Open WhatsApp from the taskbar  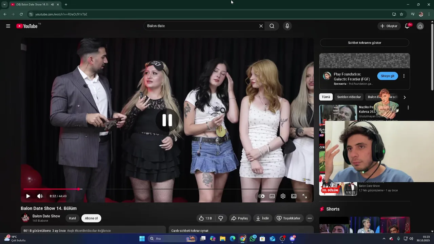[x=253, y=239]
